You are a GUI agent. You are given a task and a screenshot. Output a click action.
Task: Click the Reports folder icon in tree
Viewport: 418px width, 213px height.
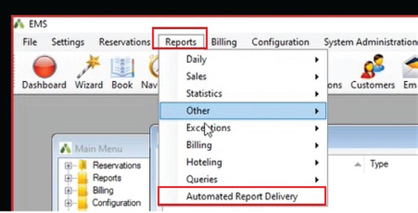click(x=83, y=178)
